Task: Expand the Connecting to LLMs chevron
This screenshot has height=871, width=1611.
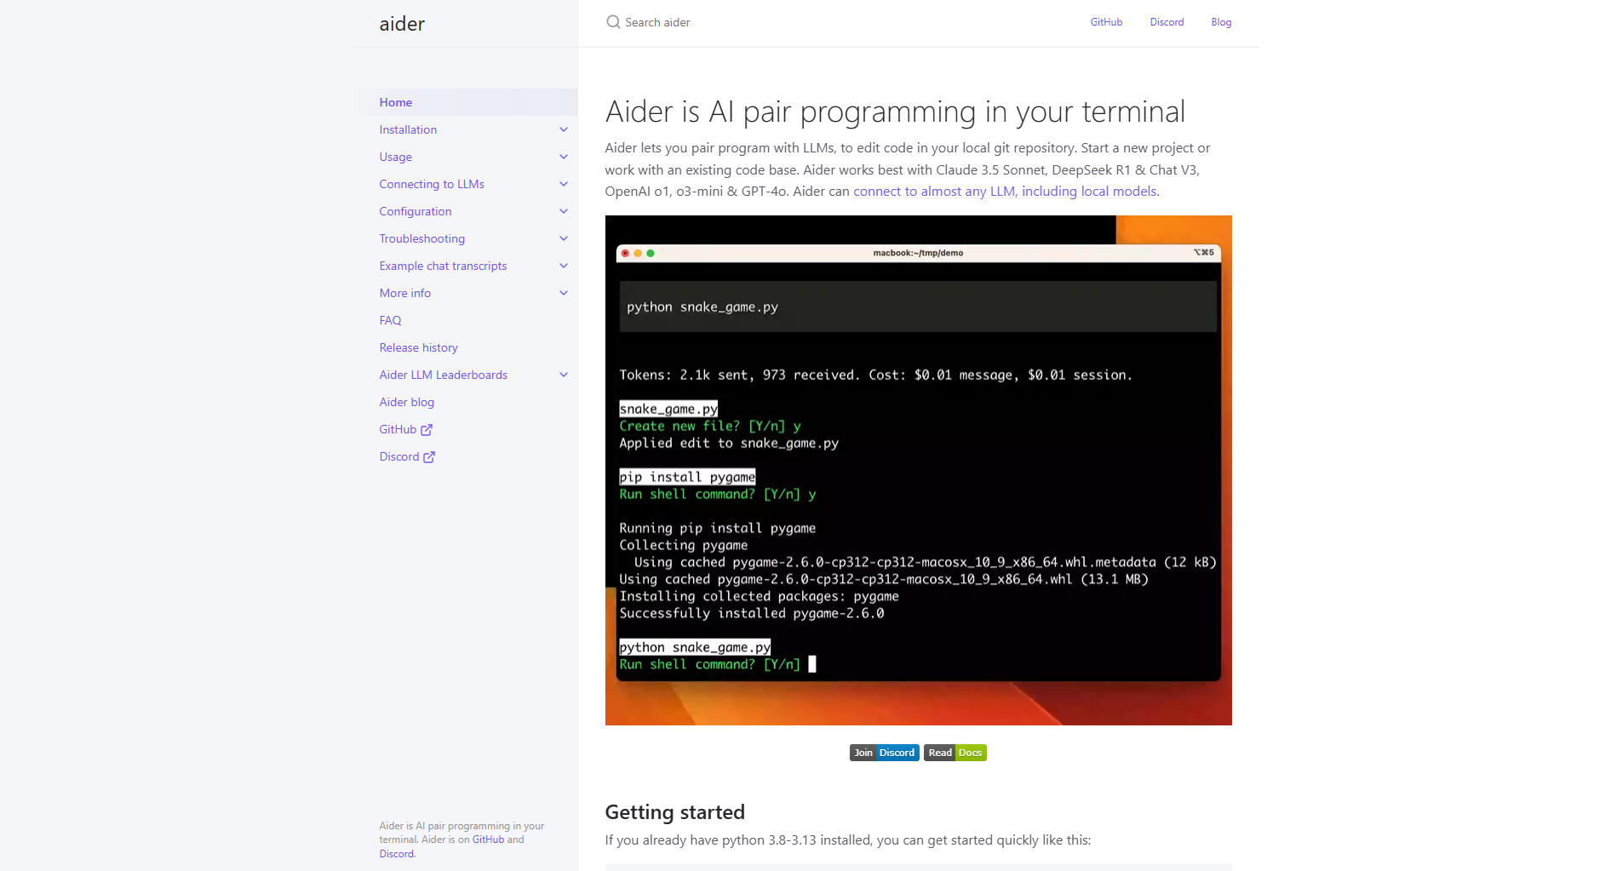Action: click(x=564, y=184)
